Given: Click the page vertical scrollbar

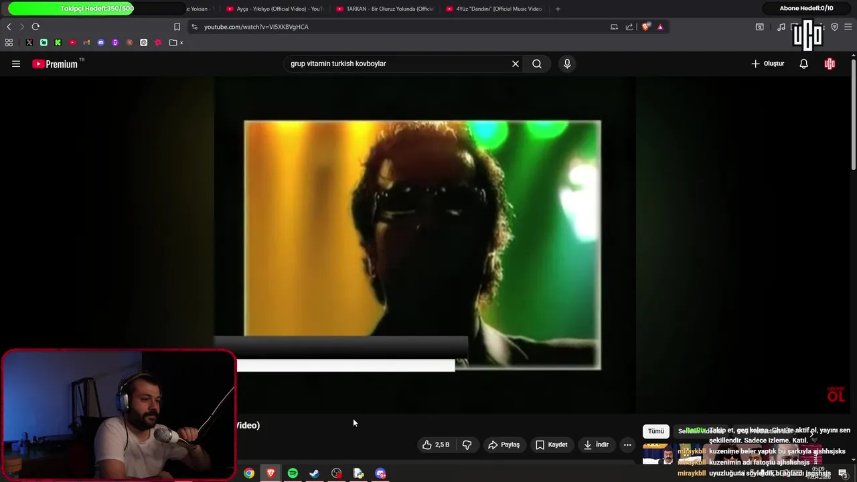Looking at the screenshot, I should [x=854, y=114].
